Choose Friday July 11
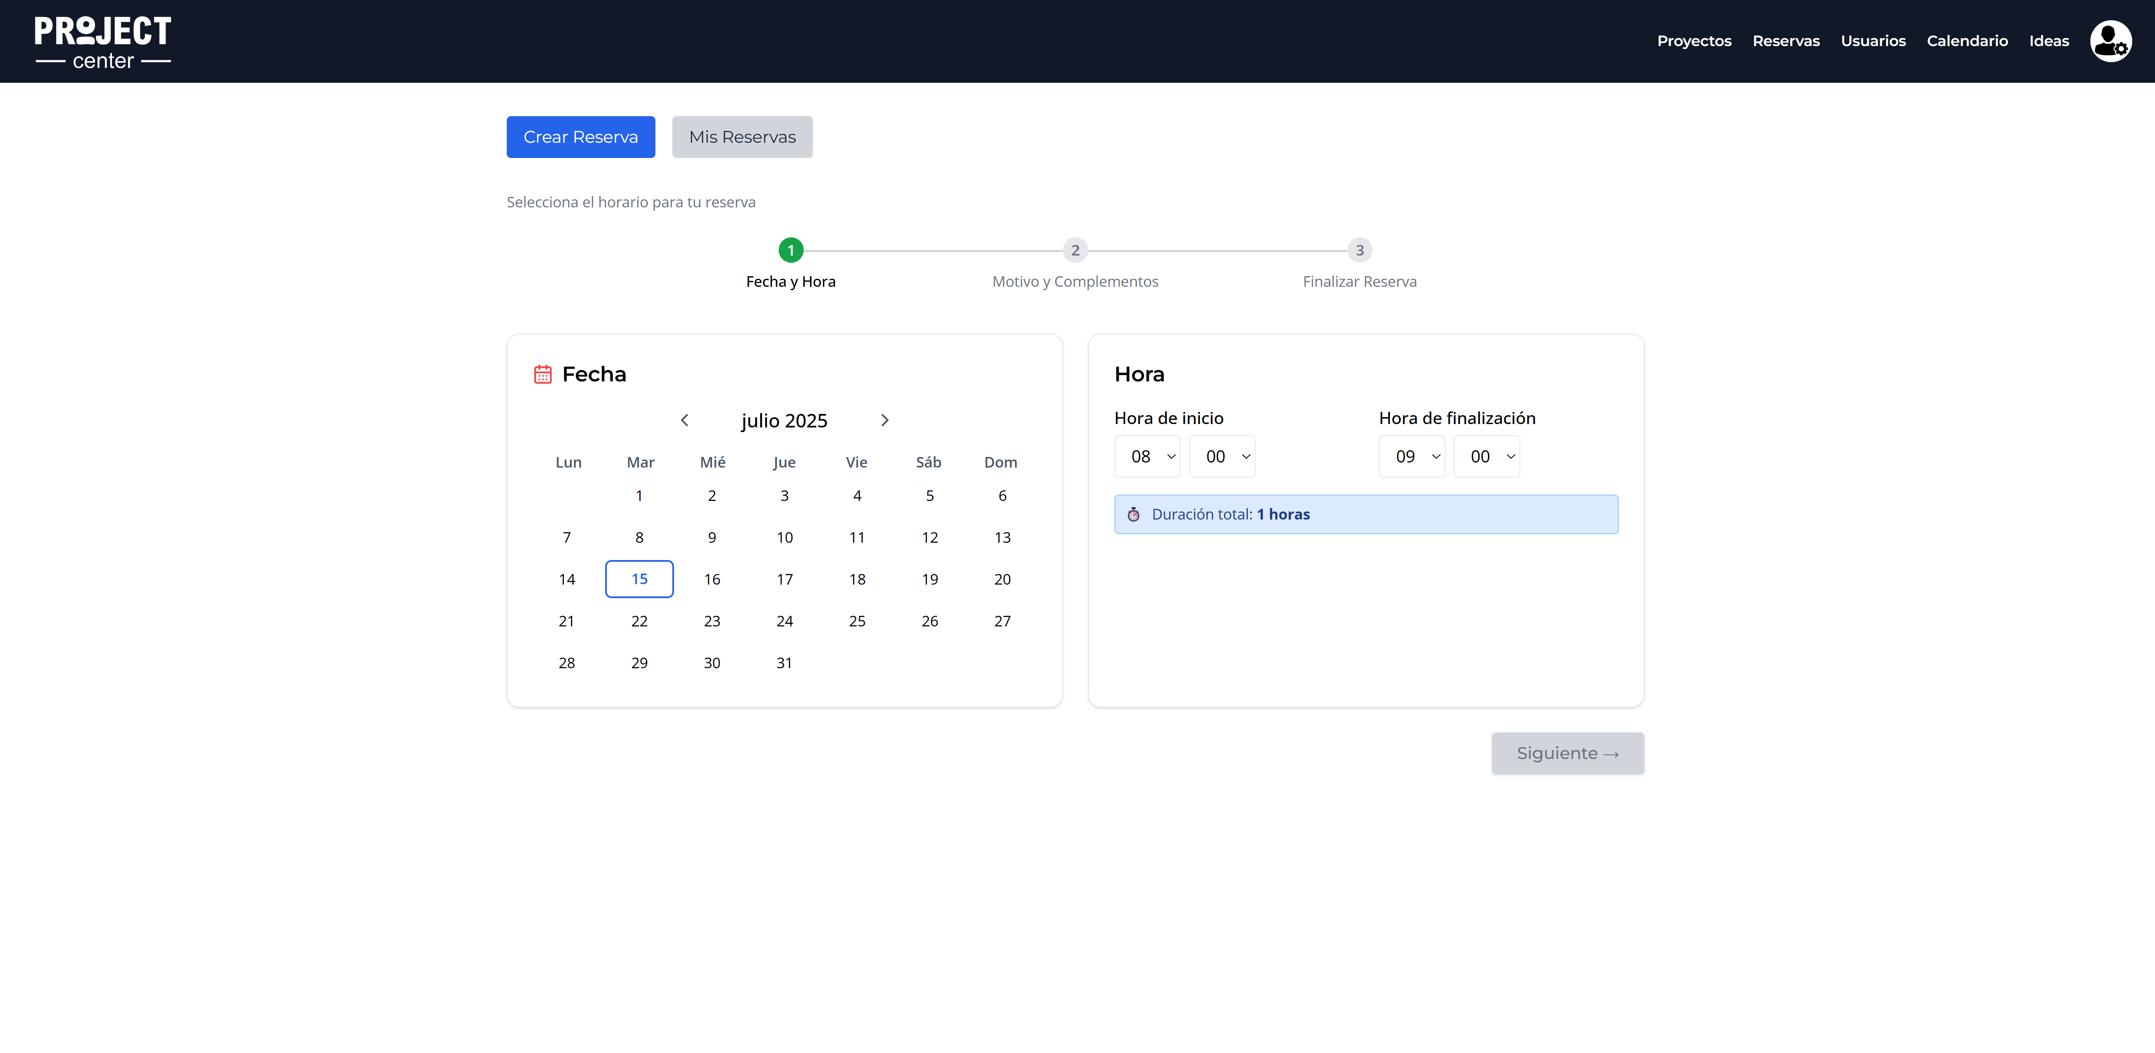This screenshot has height=1053, width=2155. coord(858,537)
